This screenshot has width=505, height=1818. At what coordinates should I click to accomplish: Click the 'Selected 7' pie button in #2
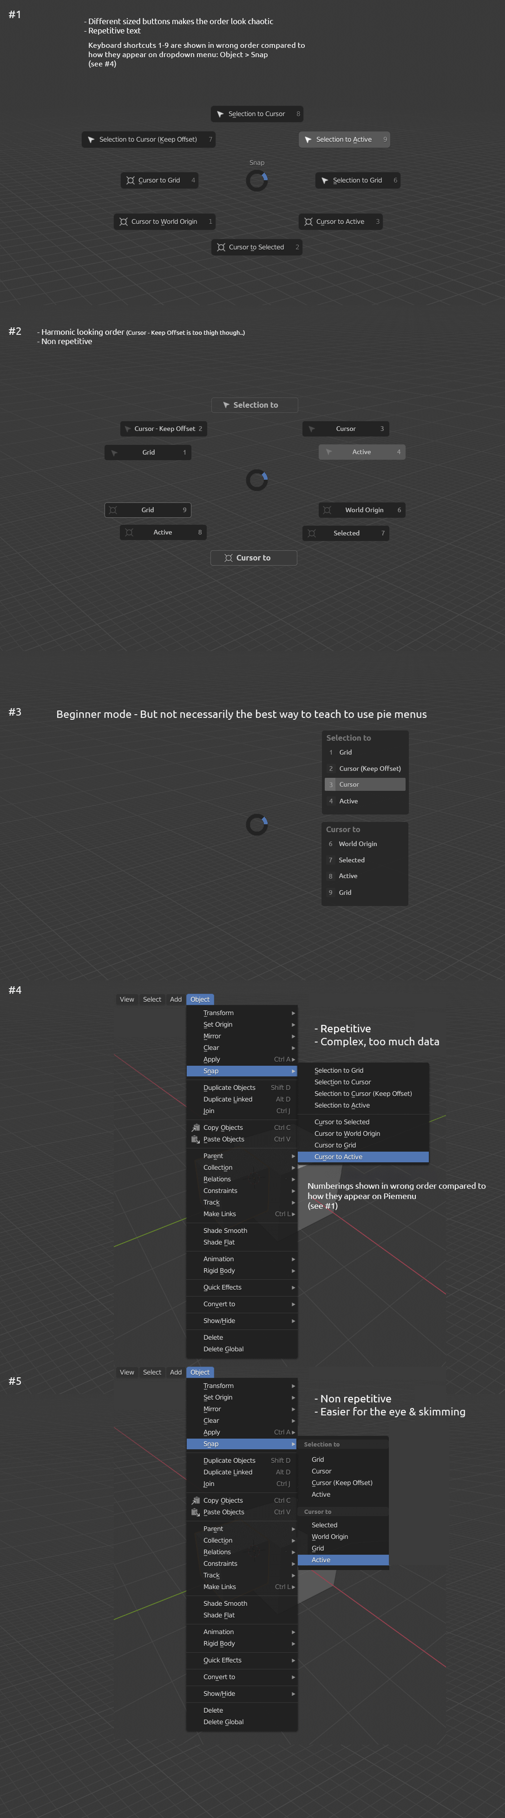pos(345,533)
